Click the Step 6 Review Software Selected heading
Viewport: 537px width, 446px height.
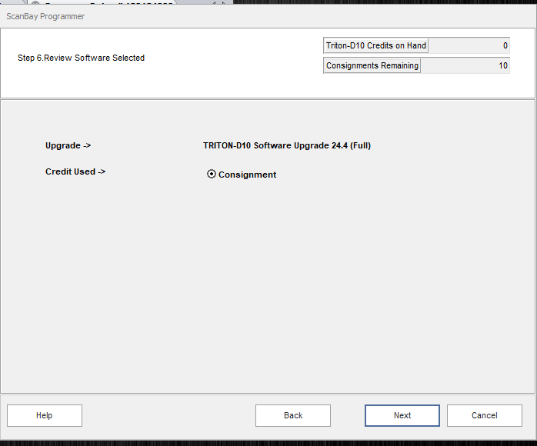pos(81,58)
